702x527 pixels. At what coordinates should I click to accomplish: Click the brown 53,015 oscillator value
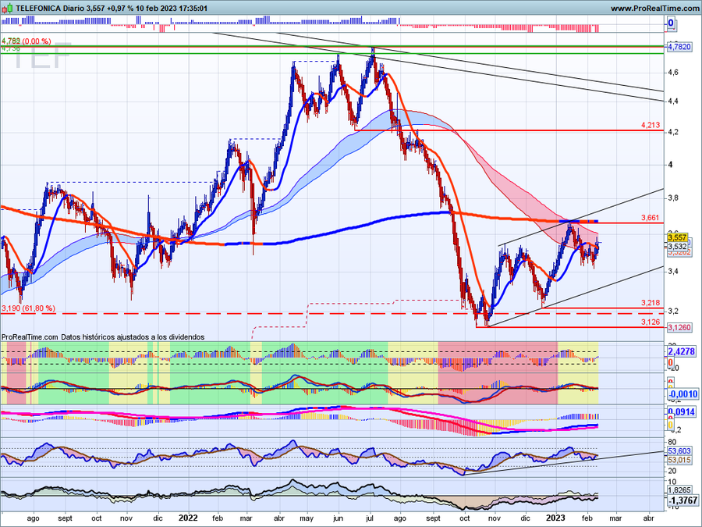pyautogui.click(x=679, y=460)
